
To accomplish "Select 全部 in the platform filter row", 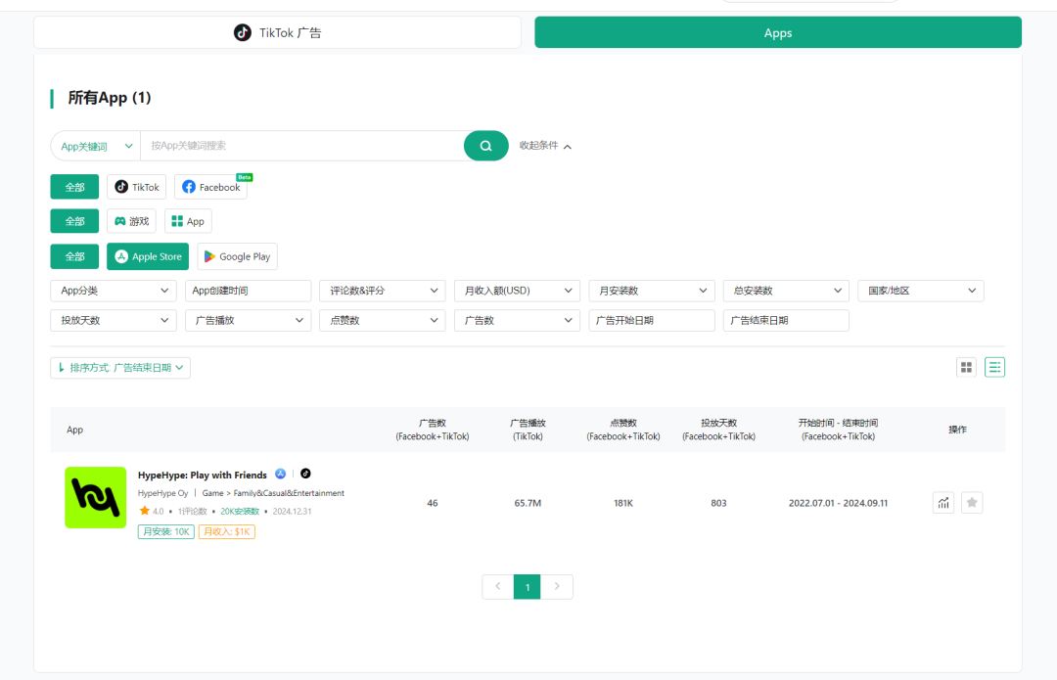I will 74,187.
